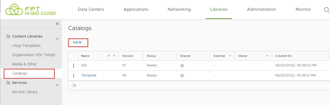Click the NEW catalog button
This screenshot has height=105, width=330.
click(77, 43)
